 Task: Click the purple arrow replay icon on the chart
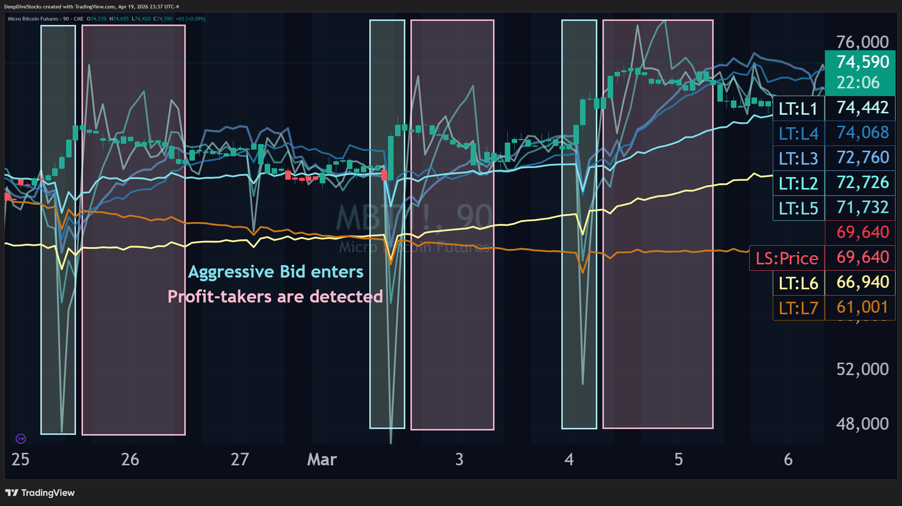(21, 438)
